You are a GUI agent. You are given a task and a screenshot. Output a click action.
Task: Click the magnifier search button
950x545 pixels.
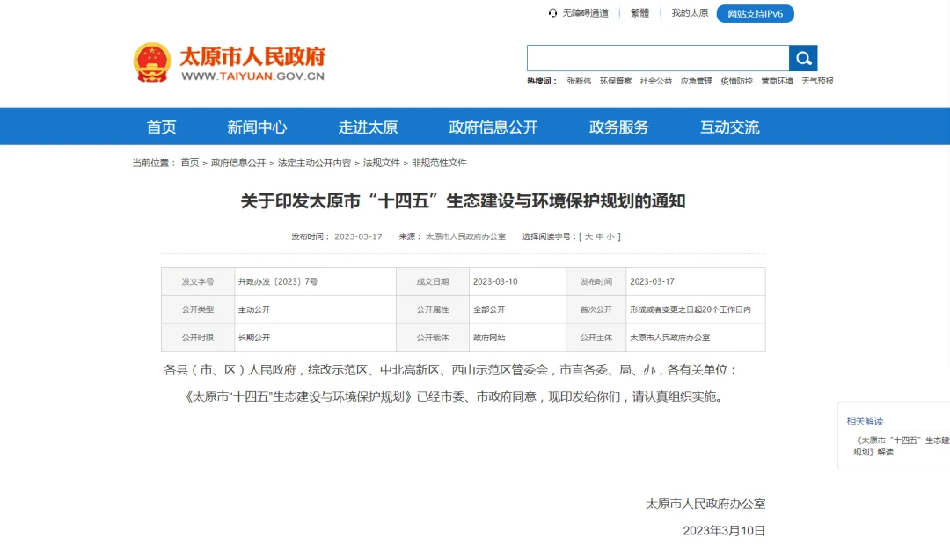pos(803,59)
